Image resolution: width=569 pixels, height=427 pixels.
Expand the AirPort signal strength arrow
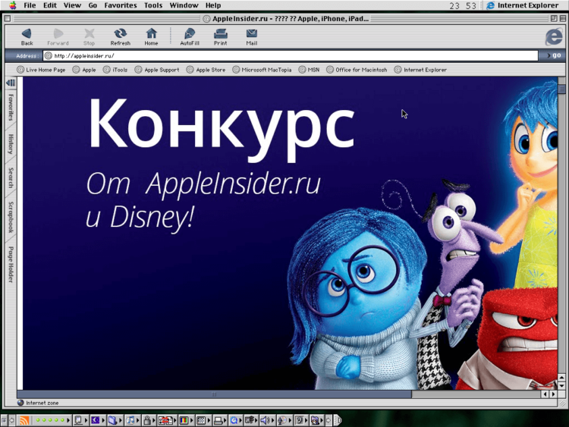point(68,420)
